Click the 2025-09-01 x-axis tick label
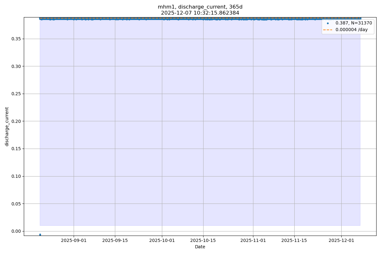 coord(74,240)
